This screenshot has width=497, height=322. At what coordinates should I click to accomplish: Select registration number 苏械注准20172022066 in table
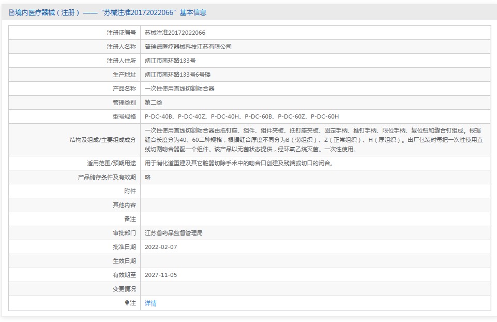(x=175, y=33)
